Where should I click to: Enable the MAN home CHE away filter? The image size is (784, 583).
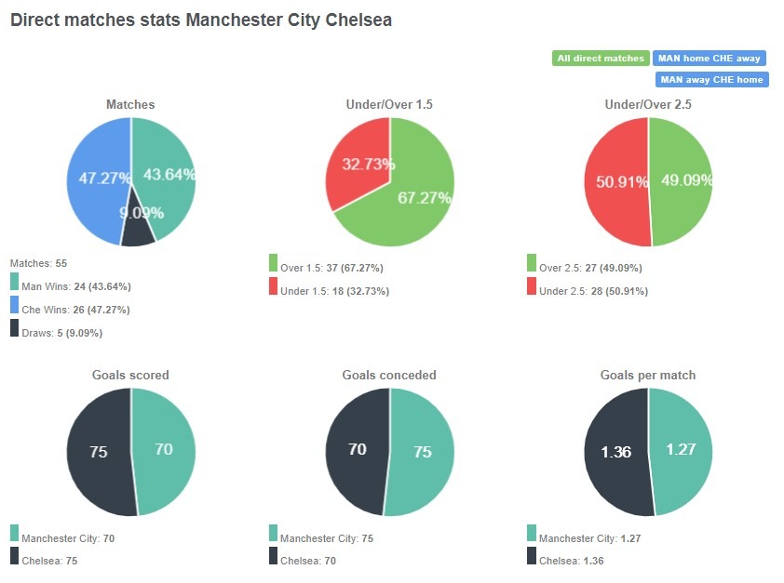pos(710,58)
